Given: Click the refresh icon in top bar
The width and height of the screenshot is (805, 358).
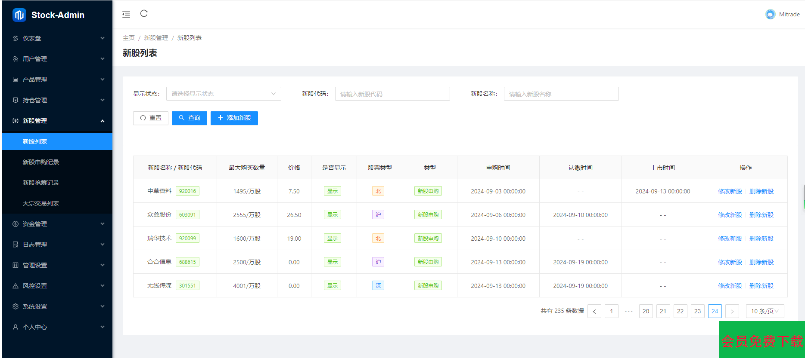Looking at the screenshot, I should pos(144,14).
